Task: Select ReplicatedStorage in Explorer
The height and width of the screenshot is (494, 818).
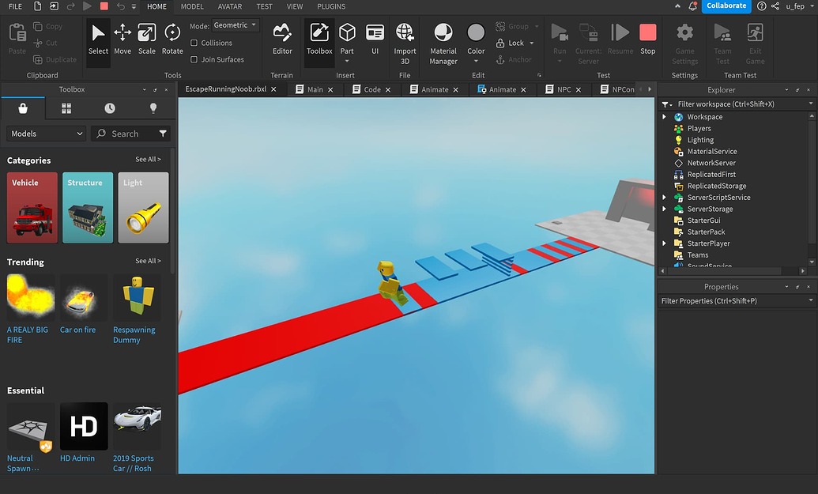Action: pyautogui.click(x=716, y=186)
